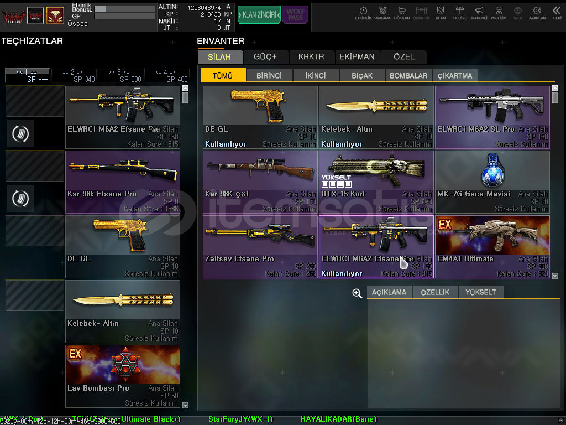Select the İkinci filter tab

tap(316, 75)
